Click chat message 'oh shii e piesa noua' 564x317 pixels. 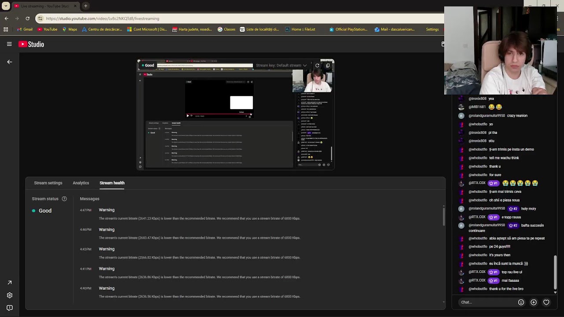pos(505,200)
